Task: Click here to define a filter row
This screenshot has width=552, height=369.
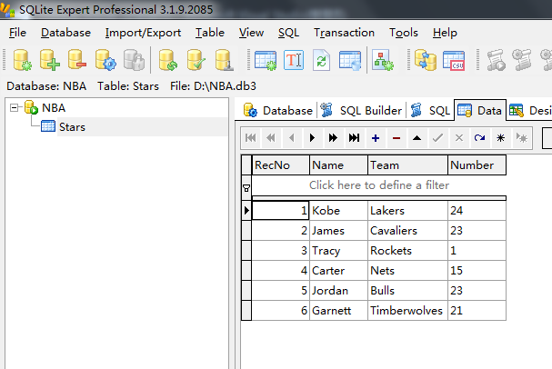Action: 379,185
